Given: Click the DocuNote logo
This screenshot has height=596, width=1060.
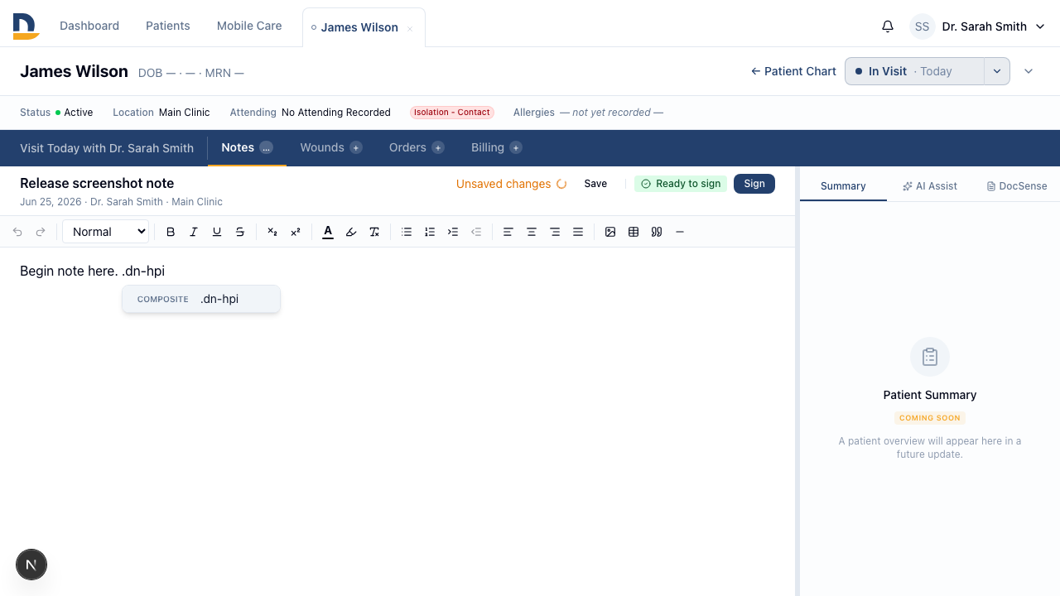Looking at the screenshot, I should pyautogui.click(x=26, y=26).
